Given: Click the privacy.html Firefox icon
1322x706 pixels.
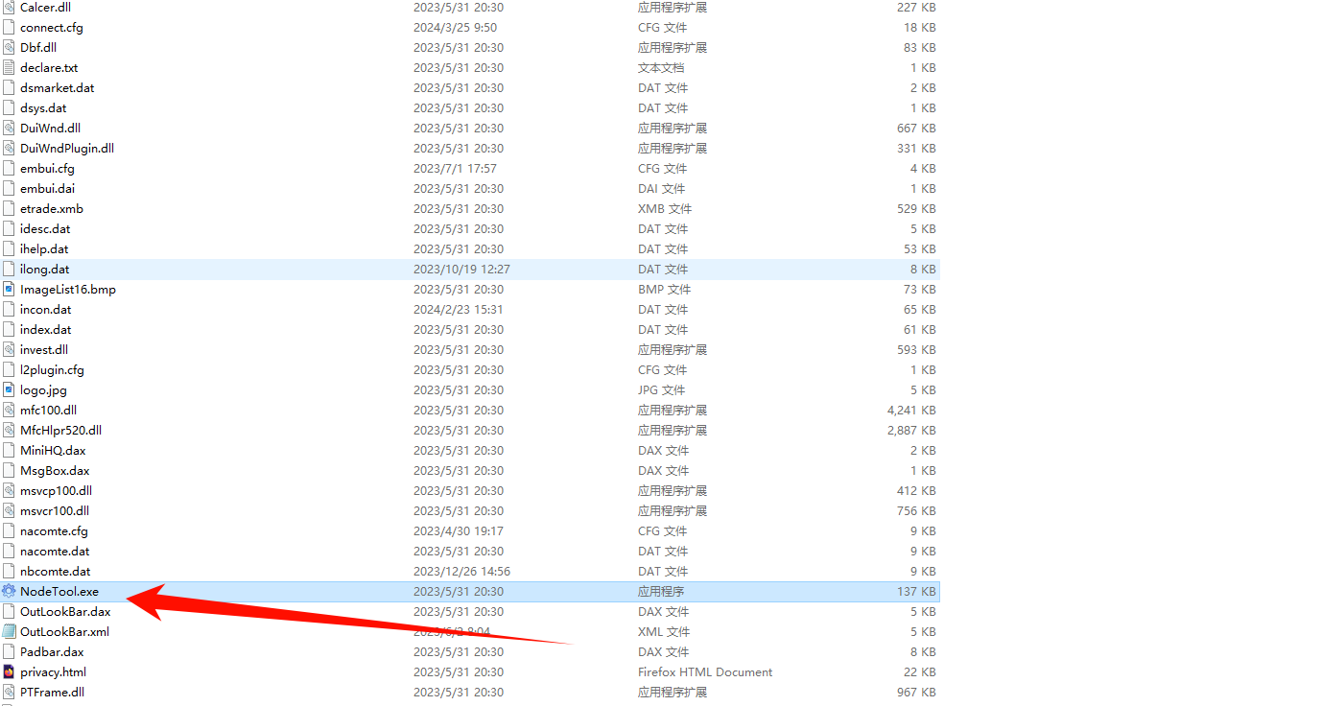Looking at the screenshot, I should [9, 672].
